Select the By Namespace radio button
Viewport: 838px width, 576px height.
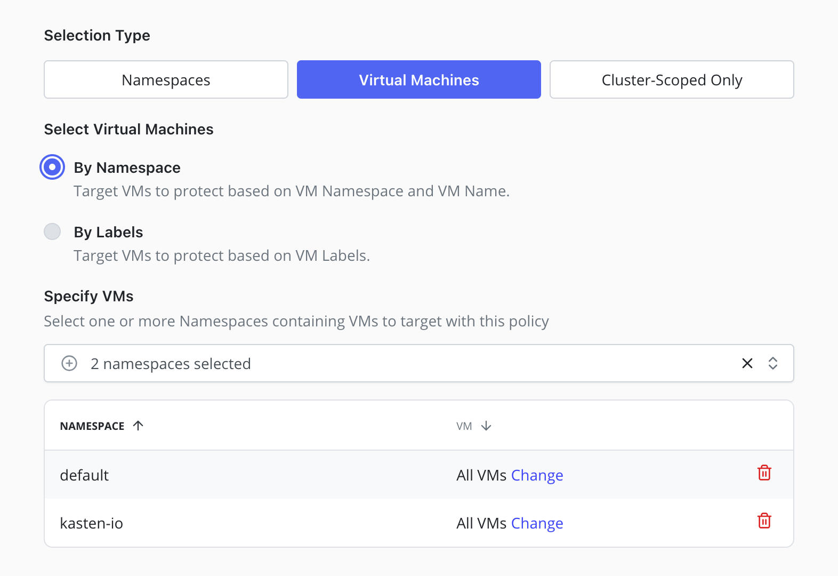click(x=52, y=167)
